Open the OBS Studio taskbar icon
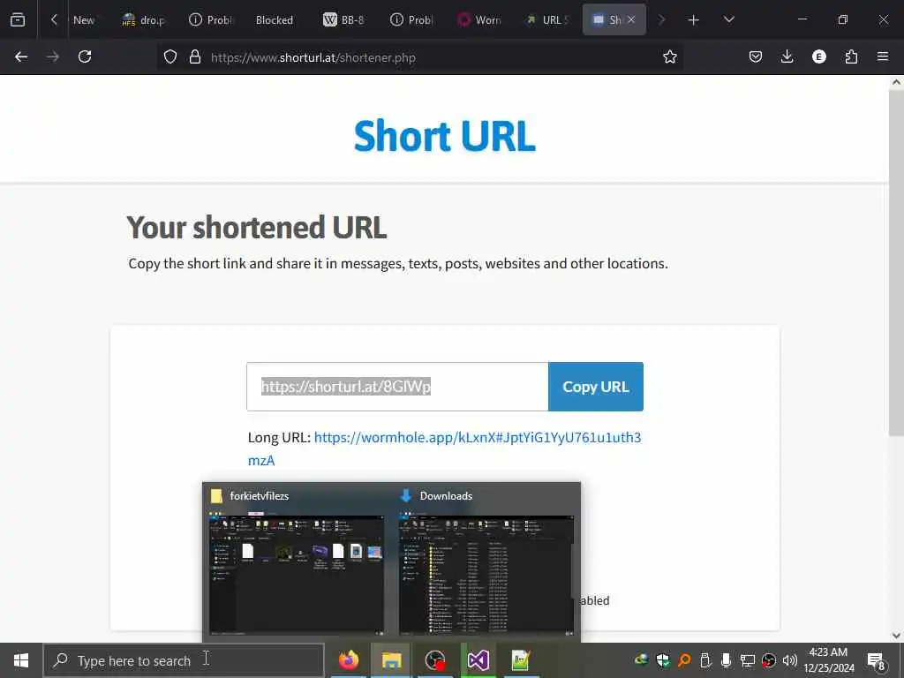 click(x=434, y=660)
